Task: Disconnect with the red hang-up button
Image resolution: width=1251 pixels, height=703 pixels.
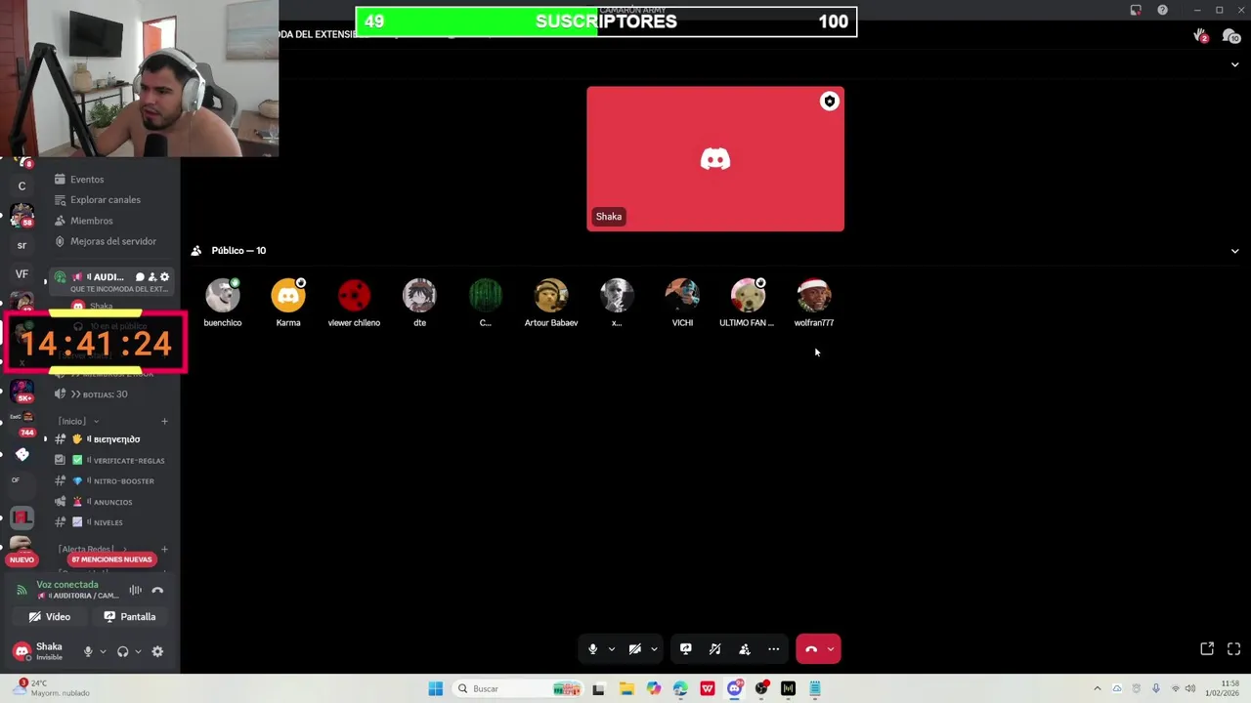Action: [x=811, y=649]
